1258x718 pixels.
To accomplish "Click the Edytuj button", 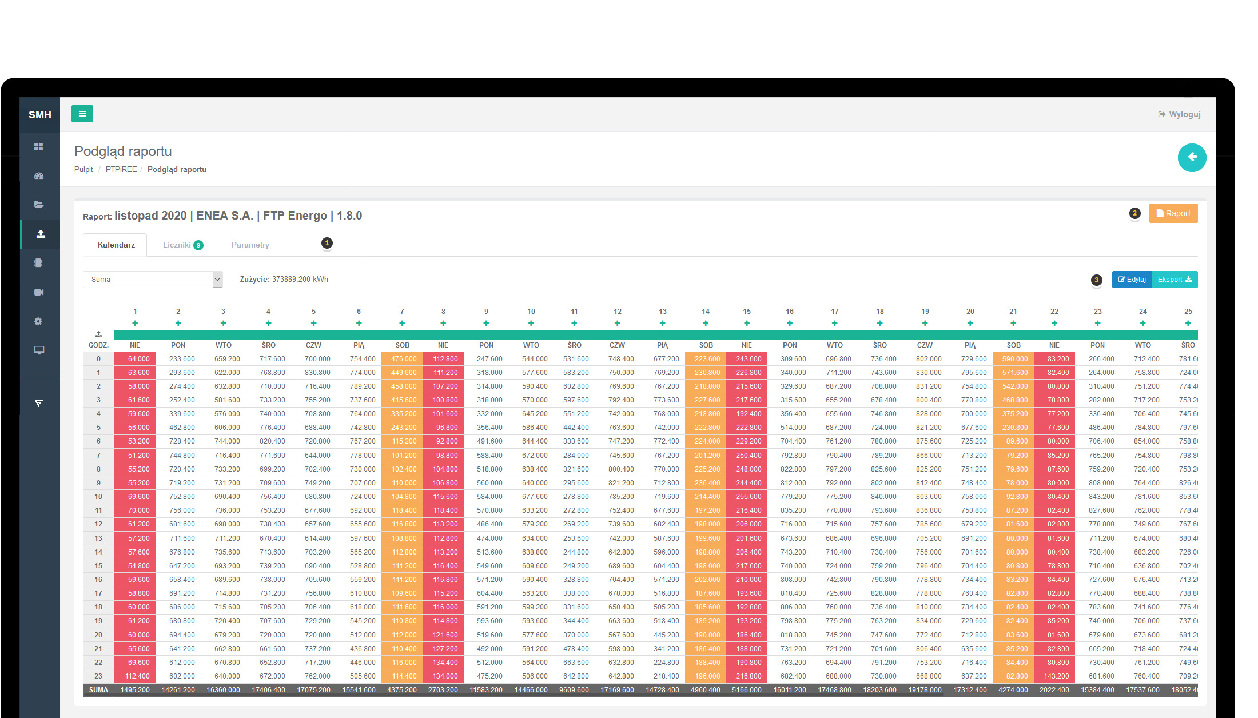I will [x=1132, y=280].
